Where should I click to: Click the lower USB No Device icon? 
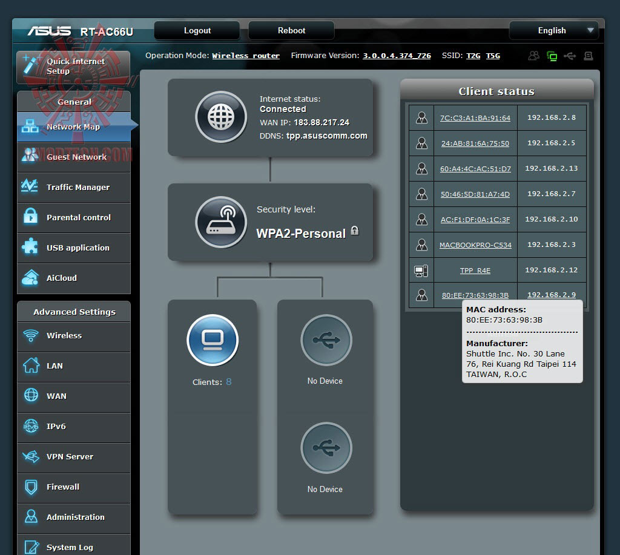(326, 448)
